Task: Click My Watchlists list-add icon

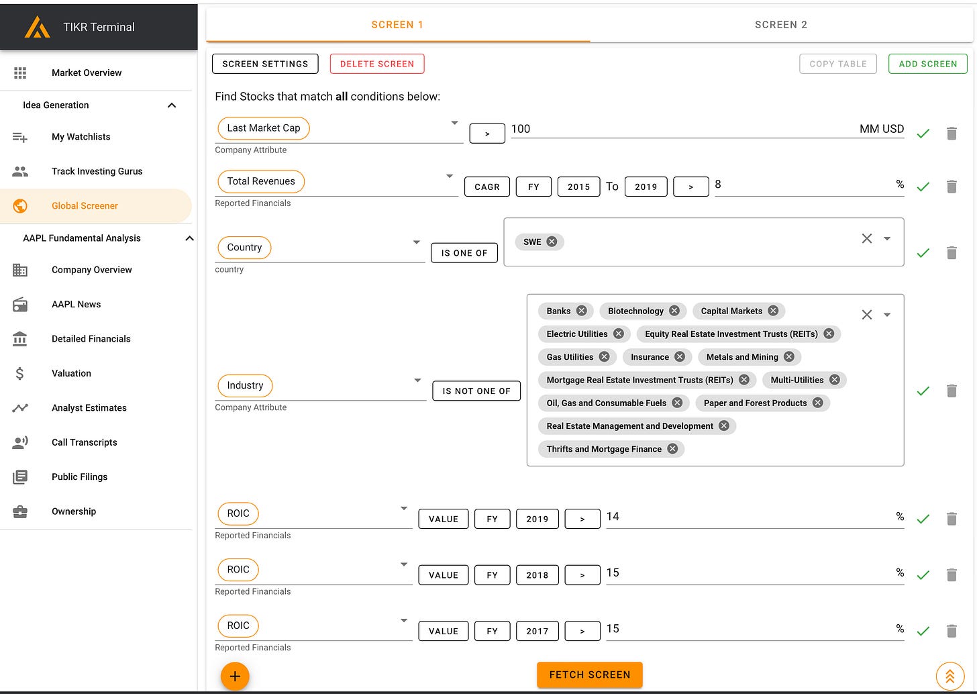Action: 20,137
